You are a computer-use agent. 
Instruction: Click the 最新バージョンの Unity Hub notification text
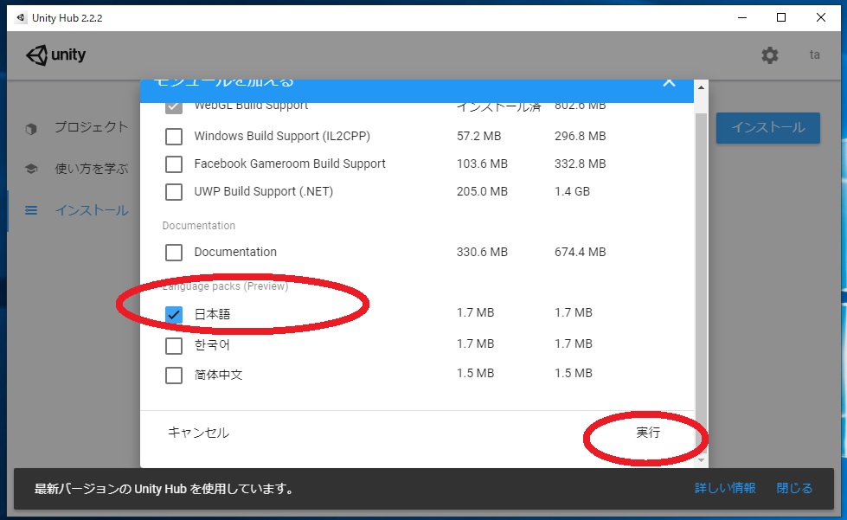click(164, 489)
